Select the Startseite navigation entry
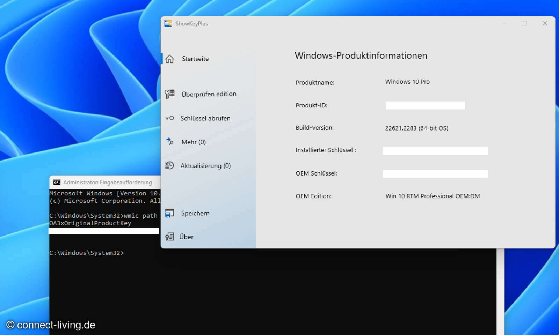This screenshot has height=335, width=559. (195, 59)
